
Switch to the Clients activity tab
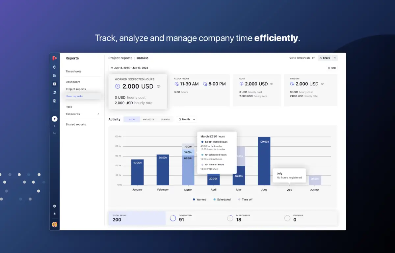point(165,119)
